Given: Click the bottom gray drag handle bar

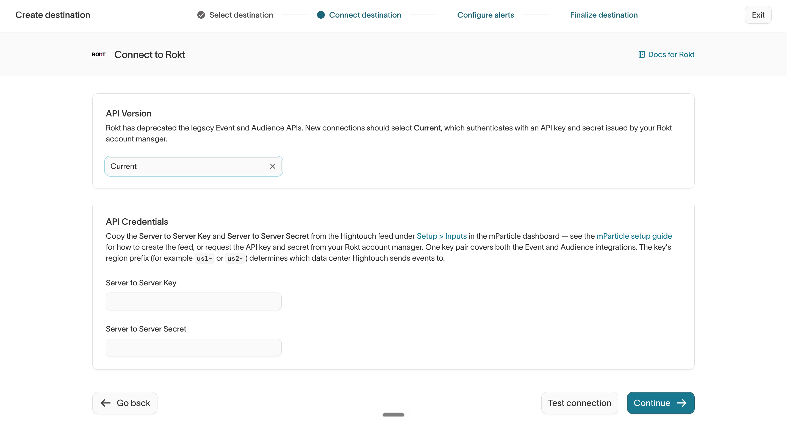Looking at the screenshot, I should [x=393, y=414].
